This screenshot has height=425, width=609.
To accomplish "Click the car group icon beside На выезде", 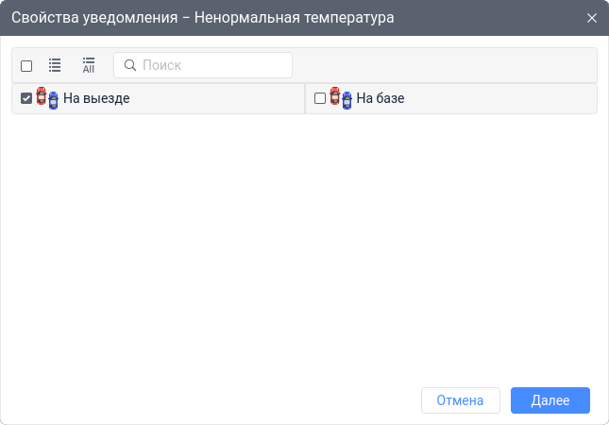I will pyautogui.click(x=47, y=98).
